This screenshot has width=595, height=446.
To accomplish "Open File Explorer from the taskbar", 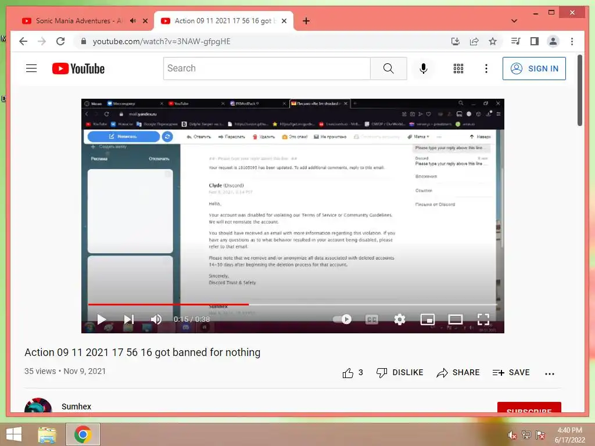I will pos(47,434).
